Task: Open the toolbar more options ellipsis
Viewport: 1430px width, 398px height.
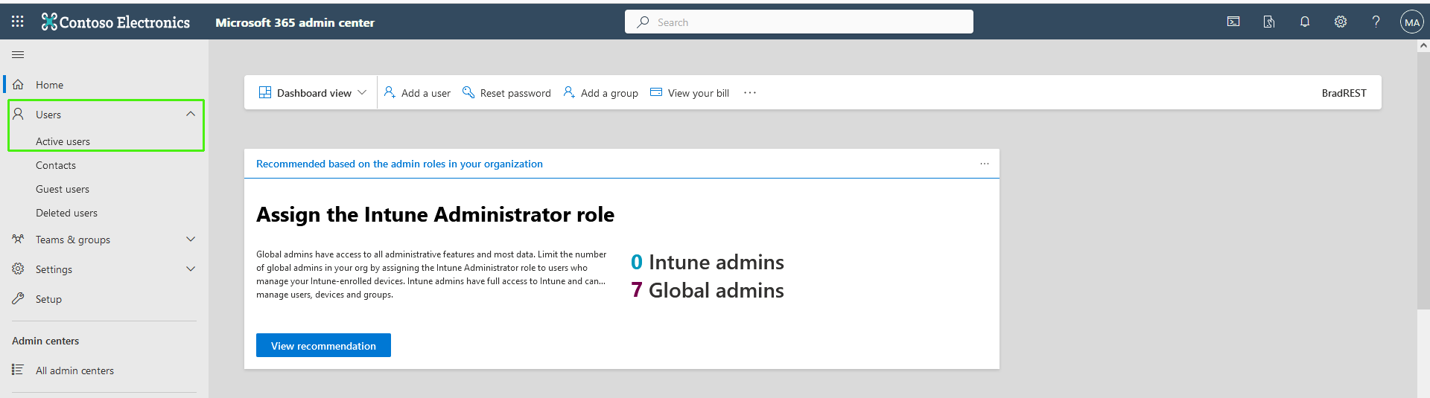Action: point(750,92)
